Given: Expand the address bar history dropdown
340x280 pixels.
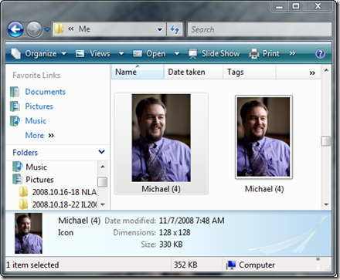Looking at the screenshot, I should 160,29.
